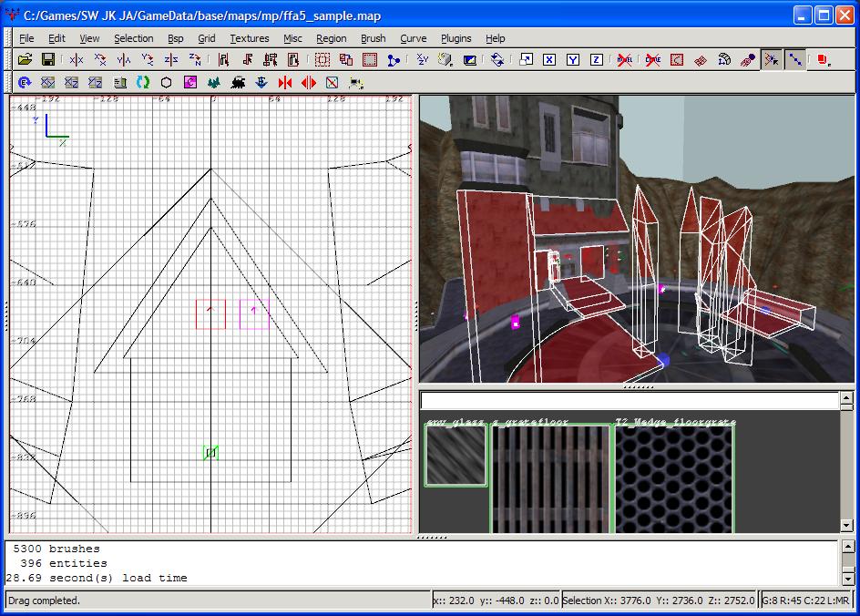Click the green-blue refresh arrows icon
Image resolution: width=860 pixels, height=616 pixels.
tap(143, 83)
